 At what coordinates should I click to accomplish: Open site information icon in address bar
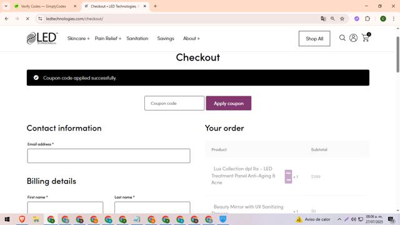[x=40, y=19]
